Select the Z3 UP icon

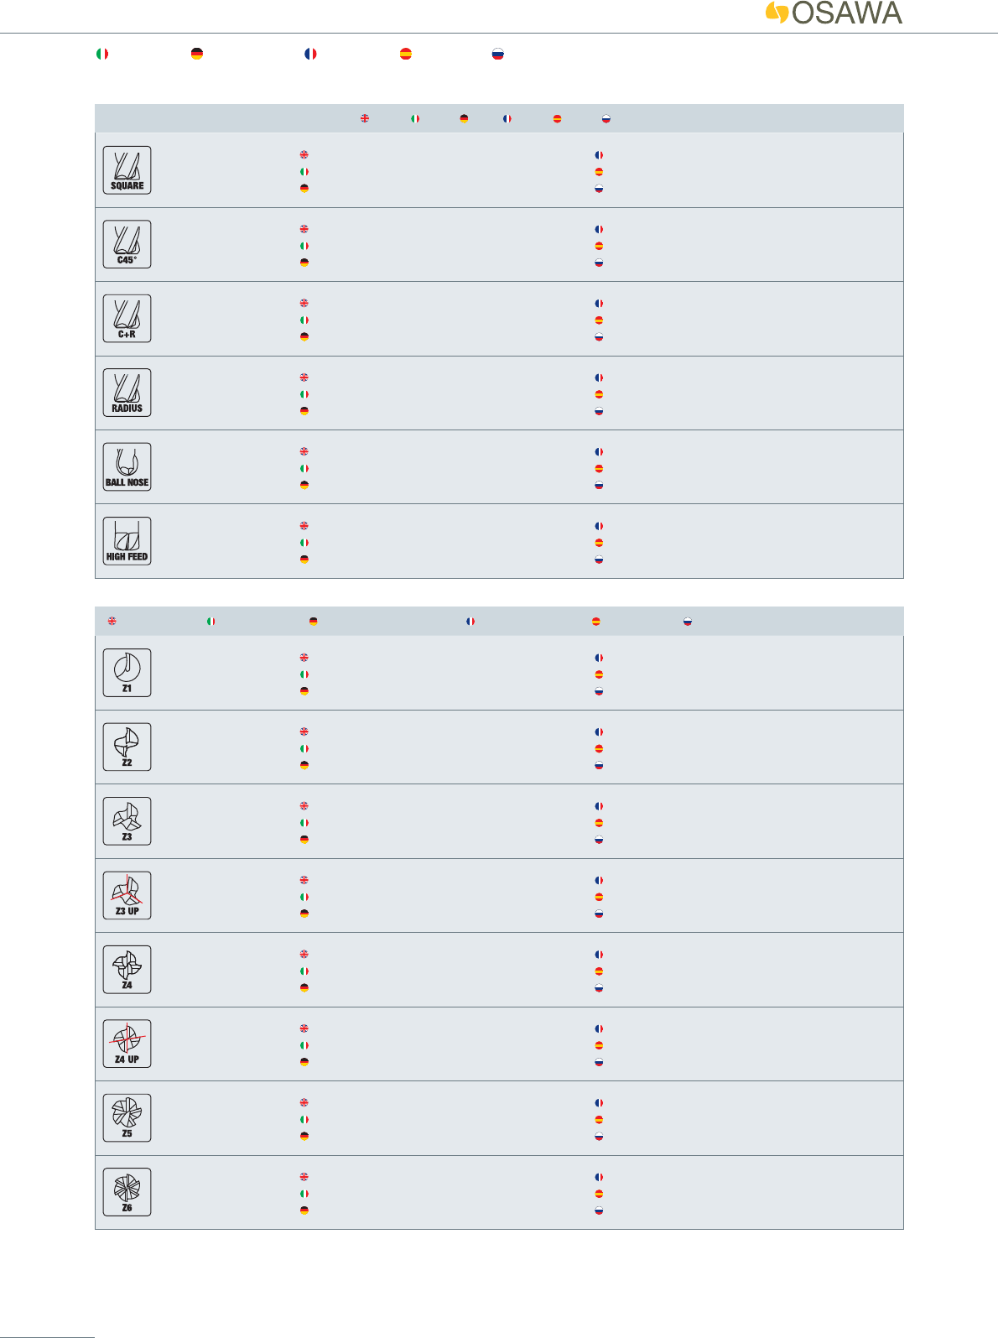click(x=127, y=895)
